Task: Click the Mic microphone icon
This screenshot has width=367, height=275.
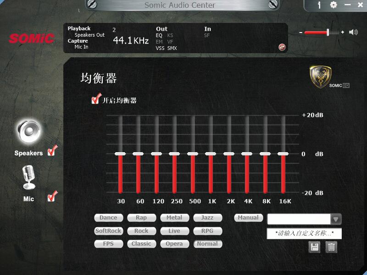Action: pyautogui.click(x=29, y=177)
